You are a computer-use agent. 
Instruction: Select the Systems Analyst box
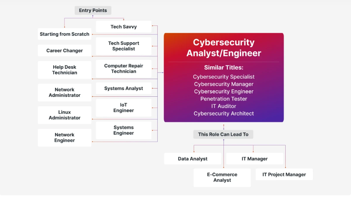point(124,89)
